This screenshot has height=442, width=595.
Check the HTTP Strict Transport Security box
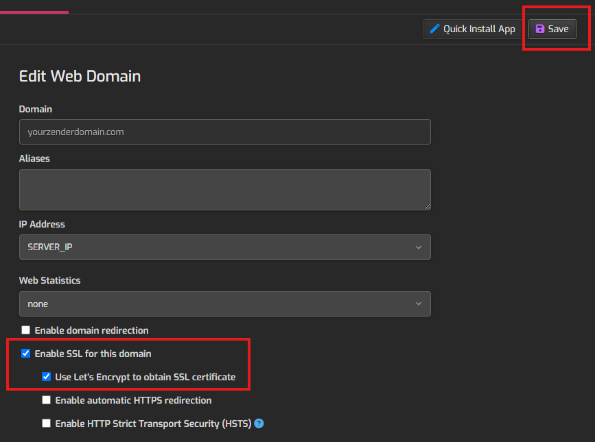[47, 423]
